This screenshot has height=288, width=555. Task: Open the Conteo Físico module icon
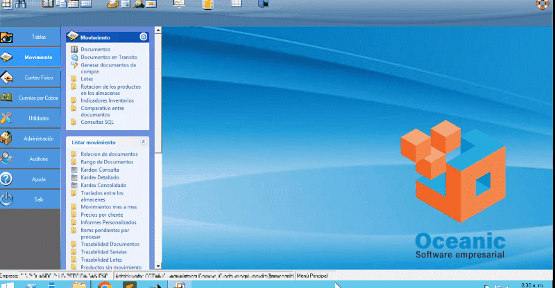point(7,78)
